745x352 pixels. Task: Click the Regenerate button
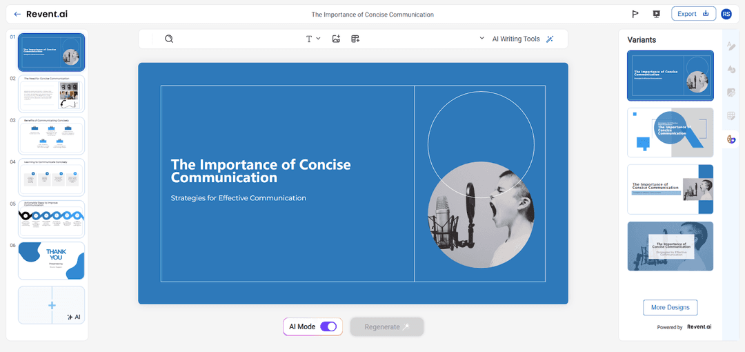click(387, 326)
